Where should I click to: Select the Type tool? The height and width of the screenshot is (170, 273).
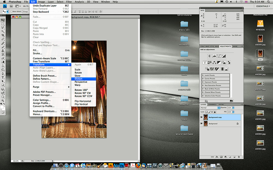pyautogui.click(x=3, y=77)
